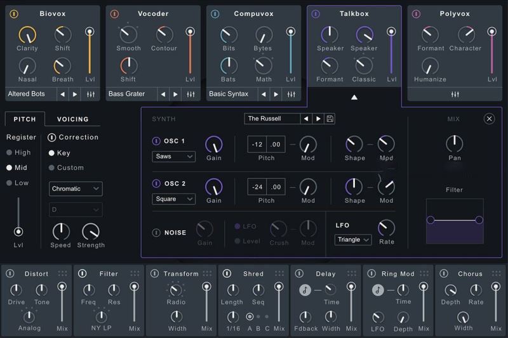Open the Altered Bots preset name list
This screenshot has height=338, width=508.
click(31, 94)
